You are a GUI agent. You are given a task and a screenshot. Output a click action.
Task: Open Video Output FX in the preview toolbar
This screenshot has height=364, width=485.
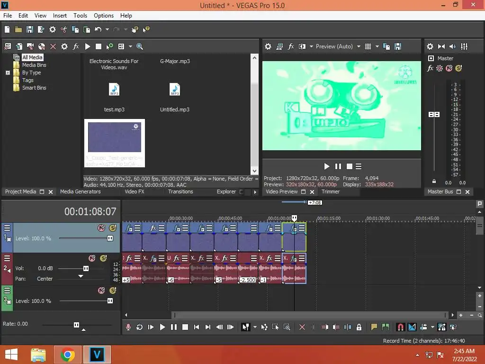pyautogui.click(x=291, y=46)
